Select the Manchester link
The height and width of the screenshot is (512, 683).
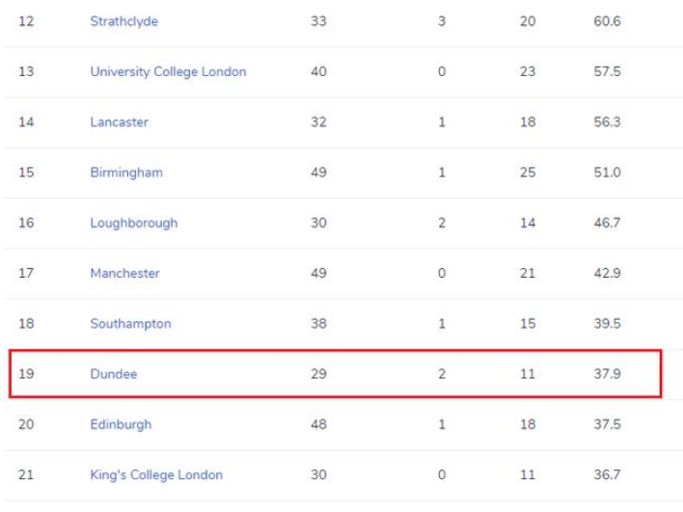(x=125, y=273)
